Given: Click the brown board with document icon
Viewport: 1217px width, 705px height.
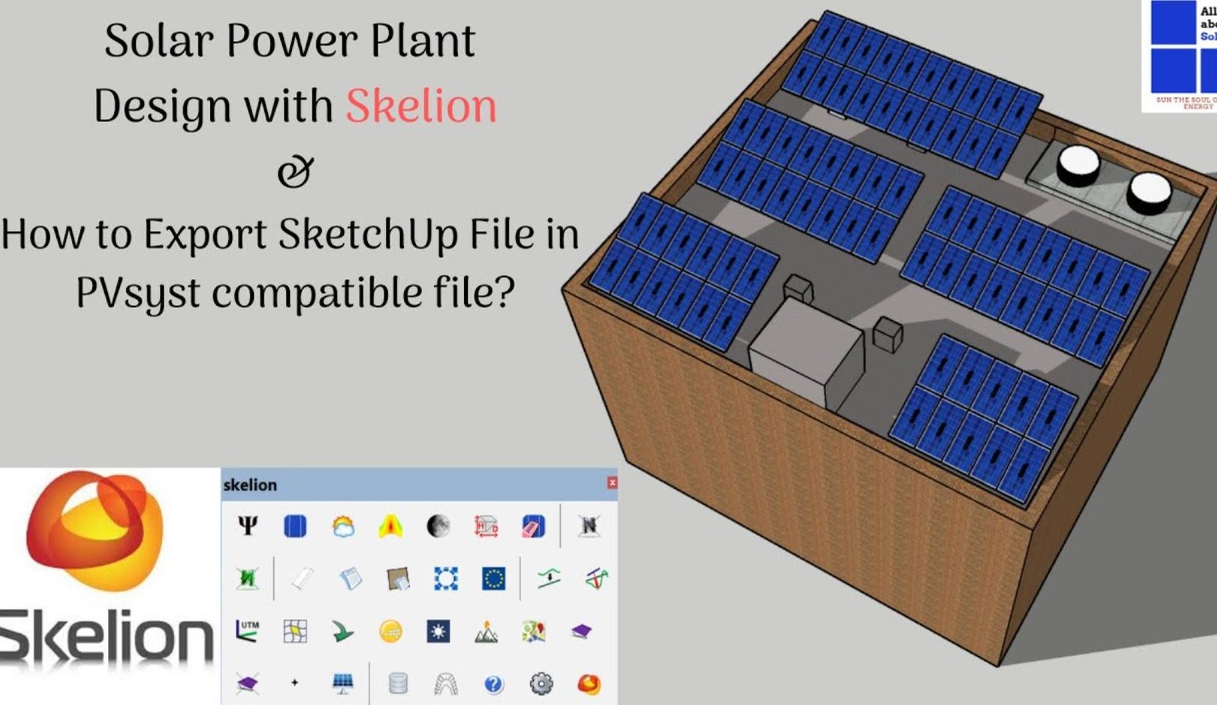Looking at the screenshot, I should [x=398, y=579].
